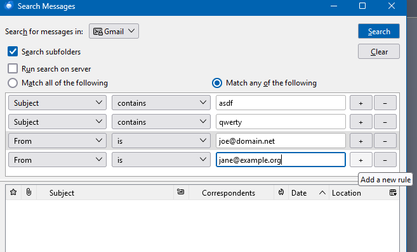417x252 pixels.
Task: Remove the joe@domain.net rule row
Action: click(x=385, y=141)
